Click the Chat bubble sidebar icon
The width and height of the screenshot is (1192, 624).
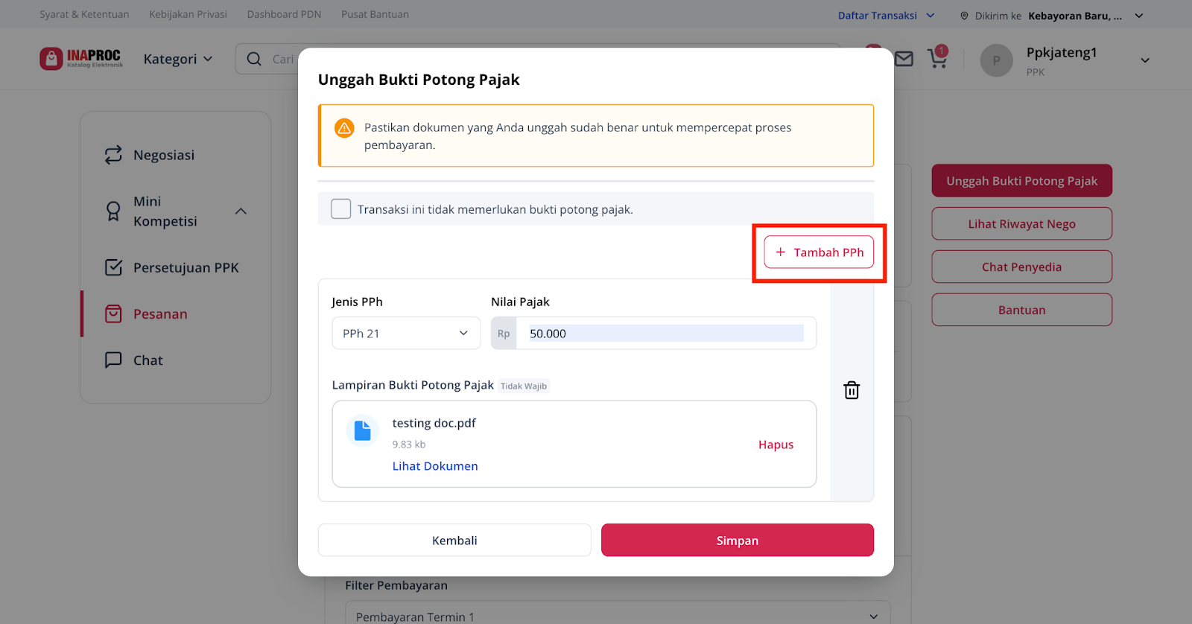pos(113,360)
